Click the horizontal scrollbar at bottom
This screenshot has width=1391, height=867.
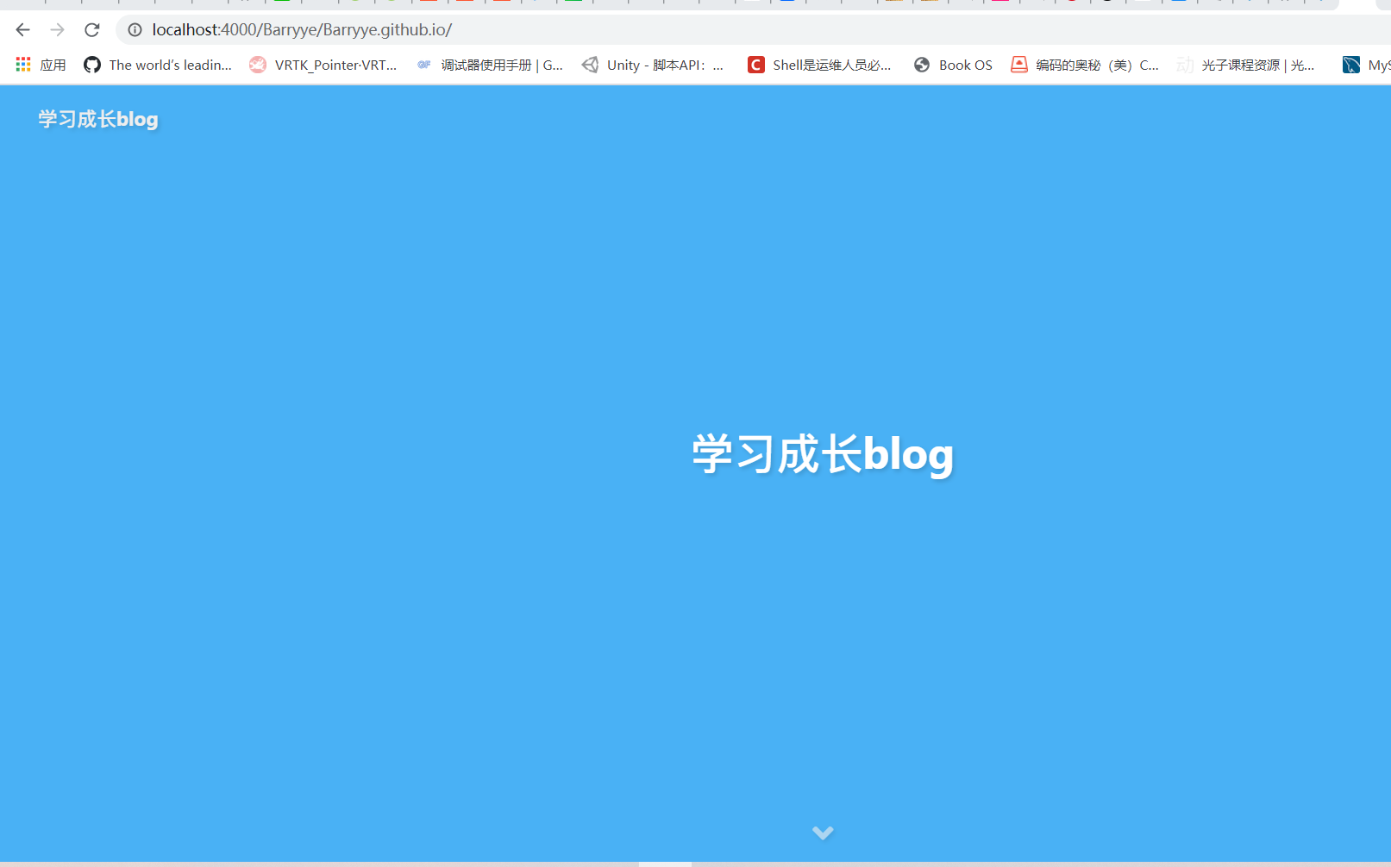[x=664, y=862]
